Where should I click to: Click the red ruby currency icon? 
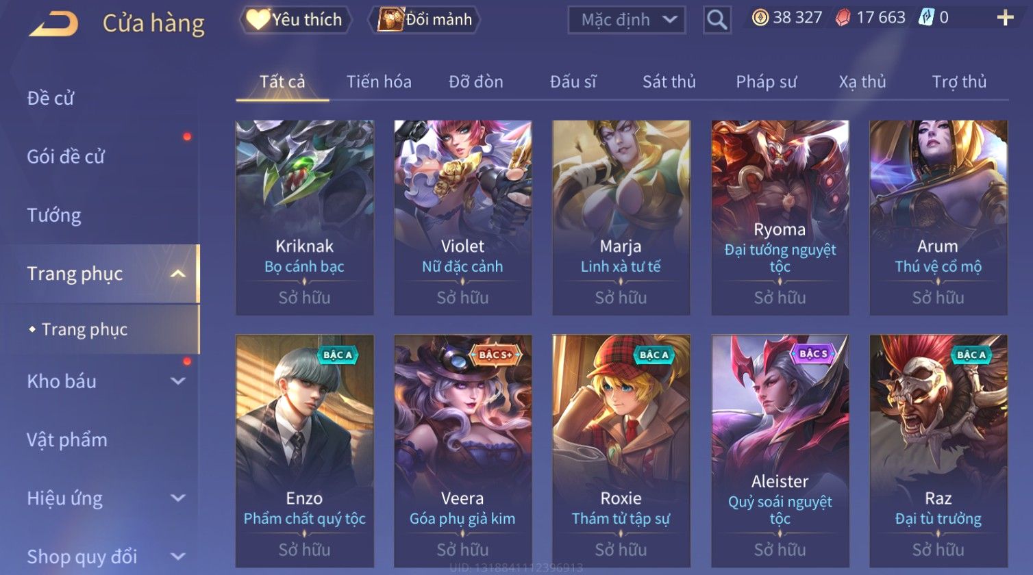tap(843, 18)
